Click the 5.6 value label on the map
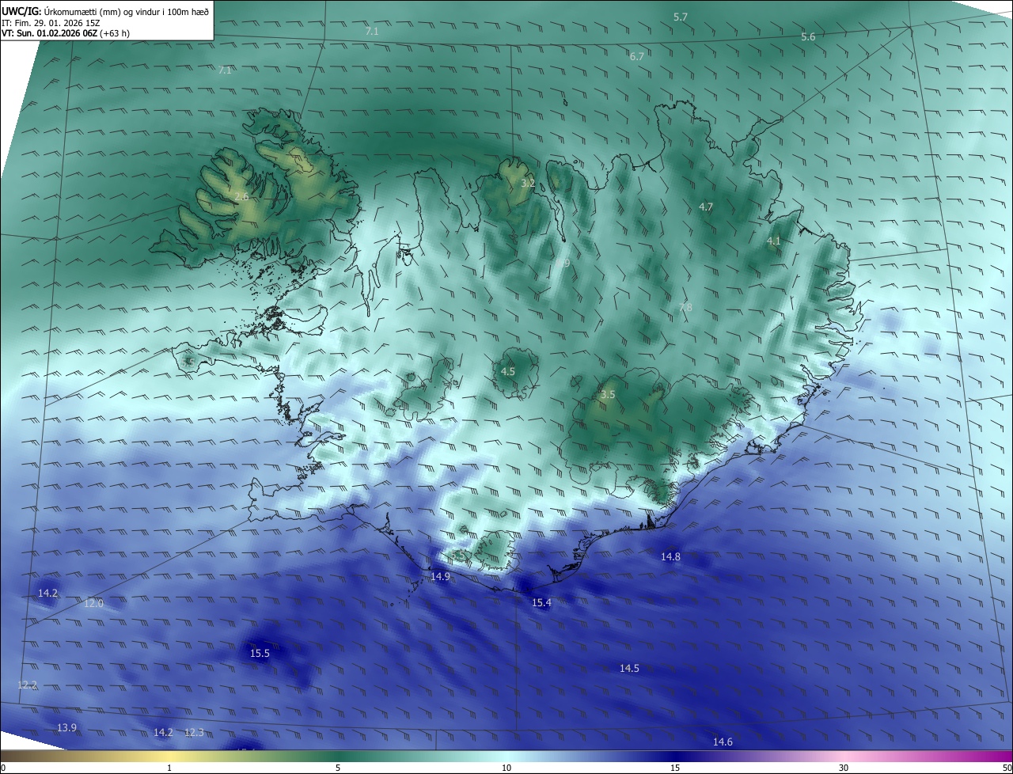Image resolution: width=1013 pixels, height=774 pixels. click(808, 37)
